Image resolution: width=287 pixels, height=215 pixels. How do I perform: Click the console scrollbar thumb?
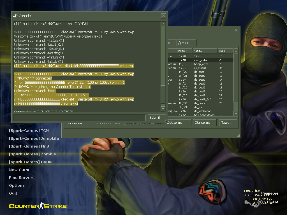point(163,95)
